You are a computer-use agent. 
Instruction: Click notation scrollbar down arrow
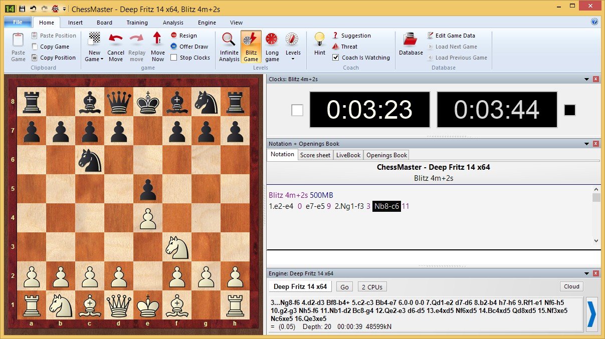click(596, 241)
